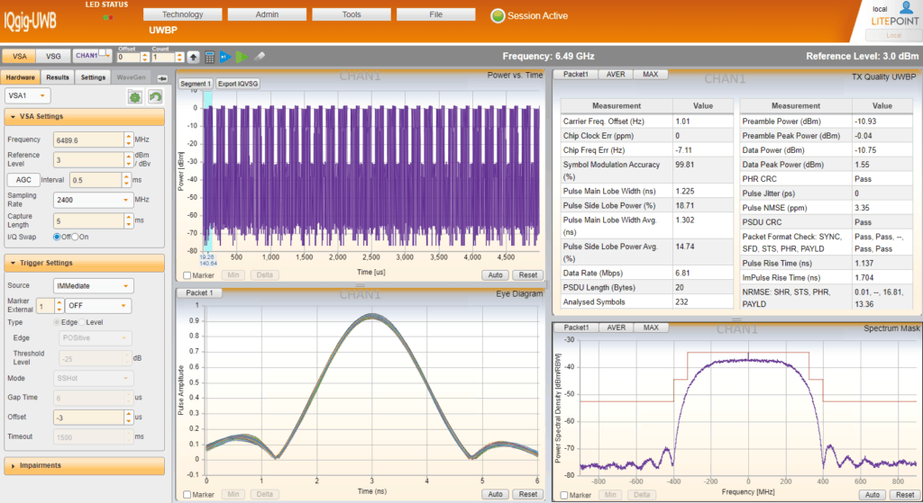Open the green gear folder settings icon

click(x=135, y=97)
